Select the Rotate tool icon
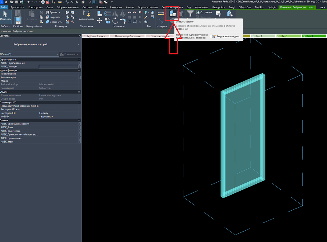This screenshot has width=327, height=242. tap(115, 21)
